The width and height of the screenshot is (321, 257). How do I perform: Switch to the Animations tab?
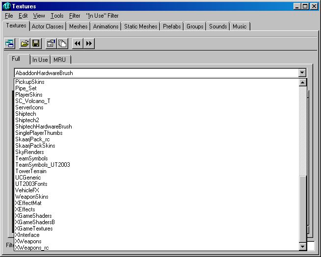[x=106, y=26]
